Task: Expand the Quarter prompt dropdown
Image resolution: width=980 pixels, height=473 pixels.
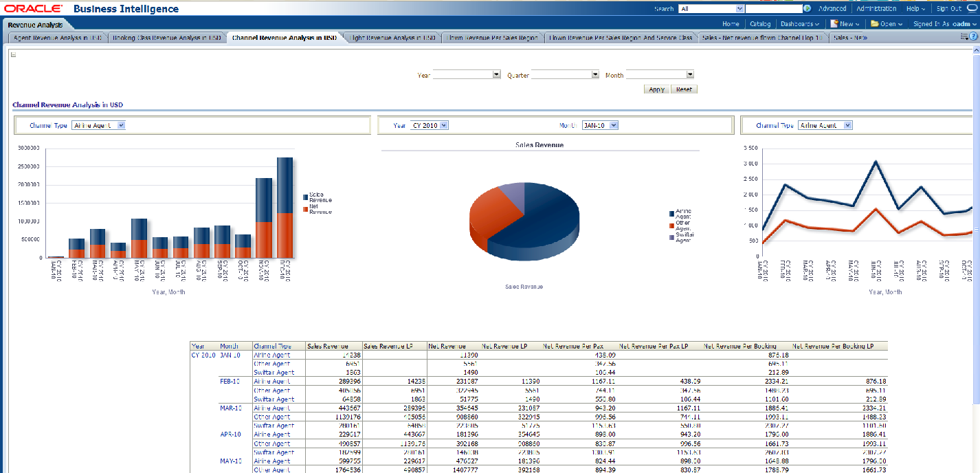Action: click(595, 75)
